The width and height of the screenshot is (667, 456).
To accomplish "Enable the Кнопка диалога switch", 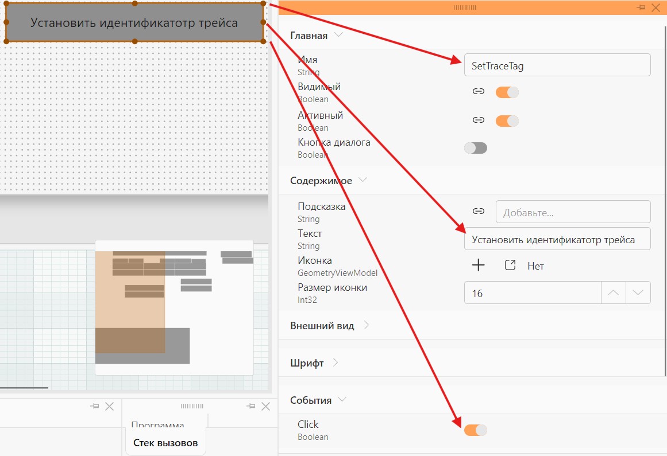I will point(476,148).
